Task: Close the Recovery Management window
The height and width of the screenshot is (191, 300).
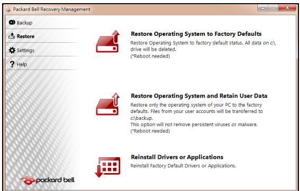Action: click(x=287, y=7)
